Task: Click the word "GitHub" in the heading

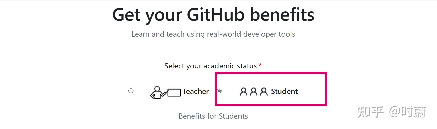Action: 215,15
